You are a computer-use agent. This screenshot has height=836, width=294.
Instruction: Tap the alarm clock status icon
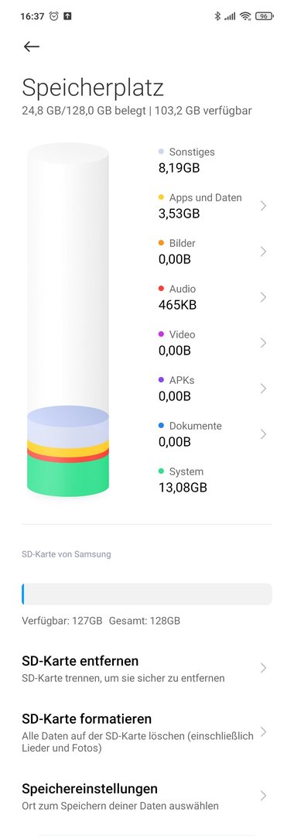pos(54,16)
